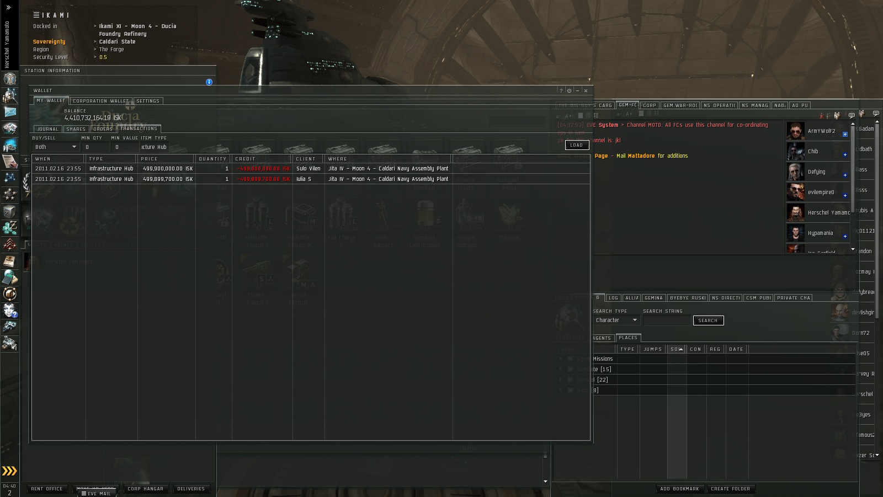Open the Help mask icon in Neocom
This screenshot has width=883, height=497.
(x=9, y=311)
